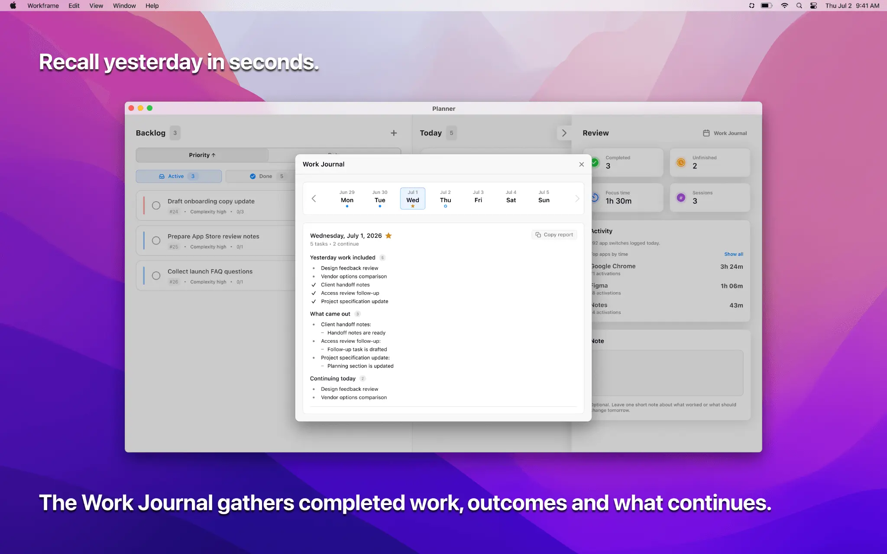Viewport: 887px width, 554px height.
Task: Click the Today count badge 5
Action: click(451, 133)
